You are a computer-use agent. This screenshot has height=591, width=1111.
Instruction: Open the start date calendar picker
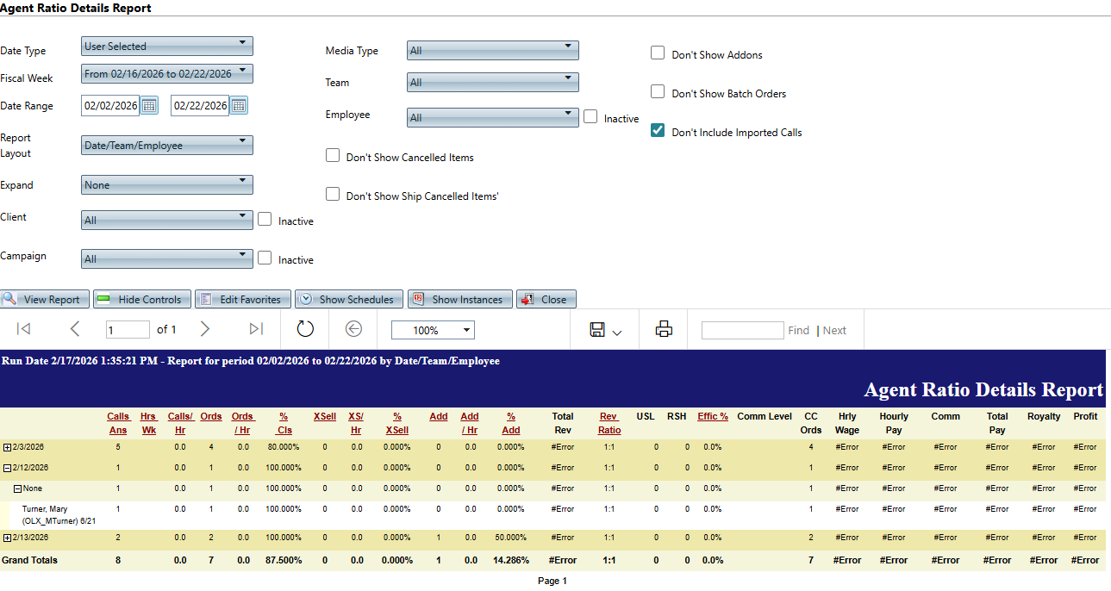point(149,106)
